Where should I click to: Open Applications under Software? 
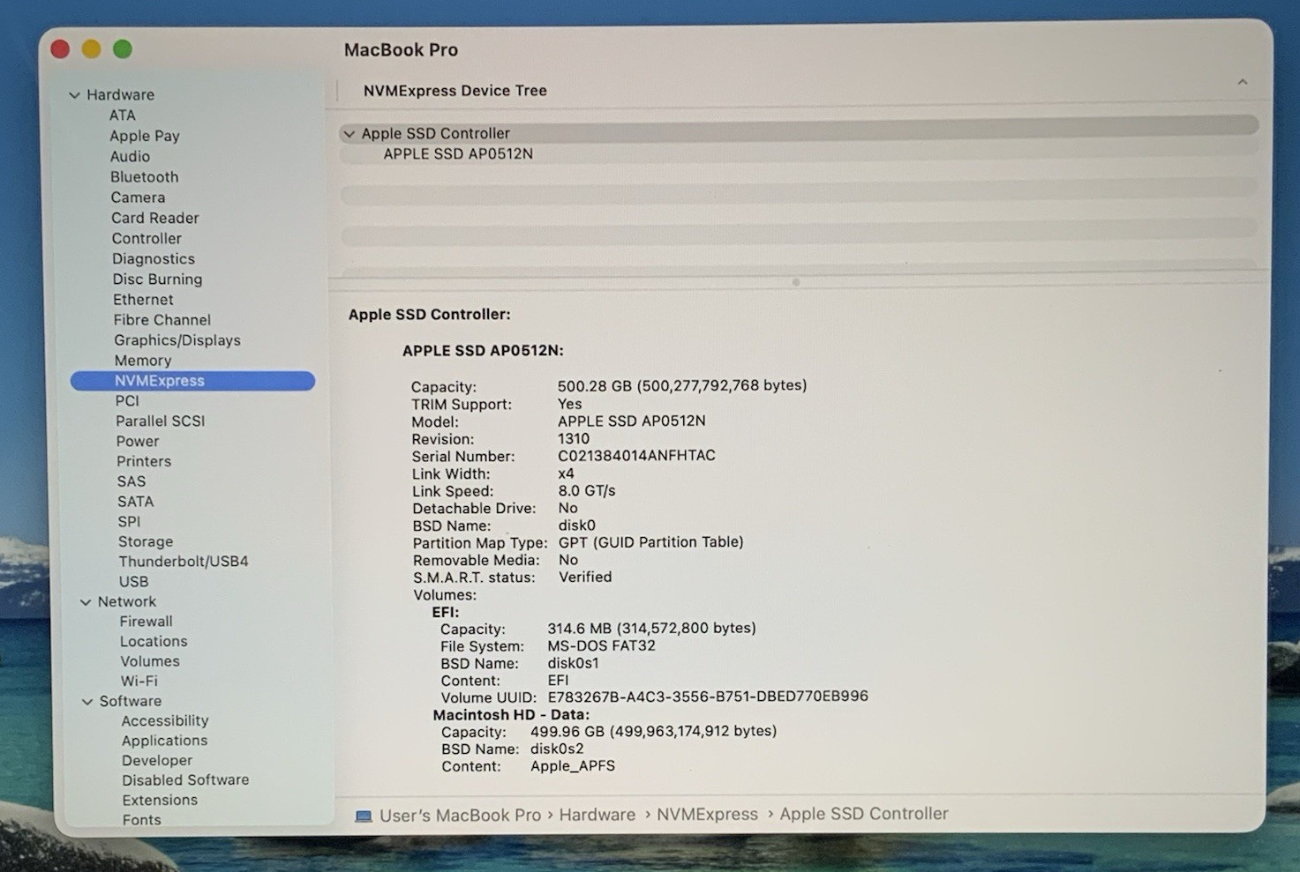[x=165, y=741]
